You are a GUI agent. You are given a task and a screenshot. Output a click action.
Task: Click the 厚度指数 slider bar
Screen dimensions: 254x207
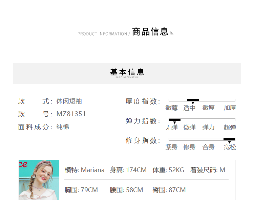click(202, 100)
